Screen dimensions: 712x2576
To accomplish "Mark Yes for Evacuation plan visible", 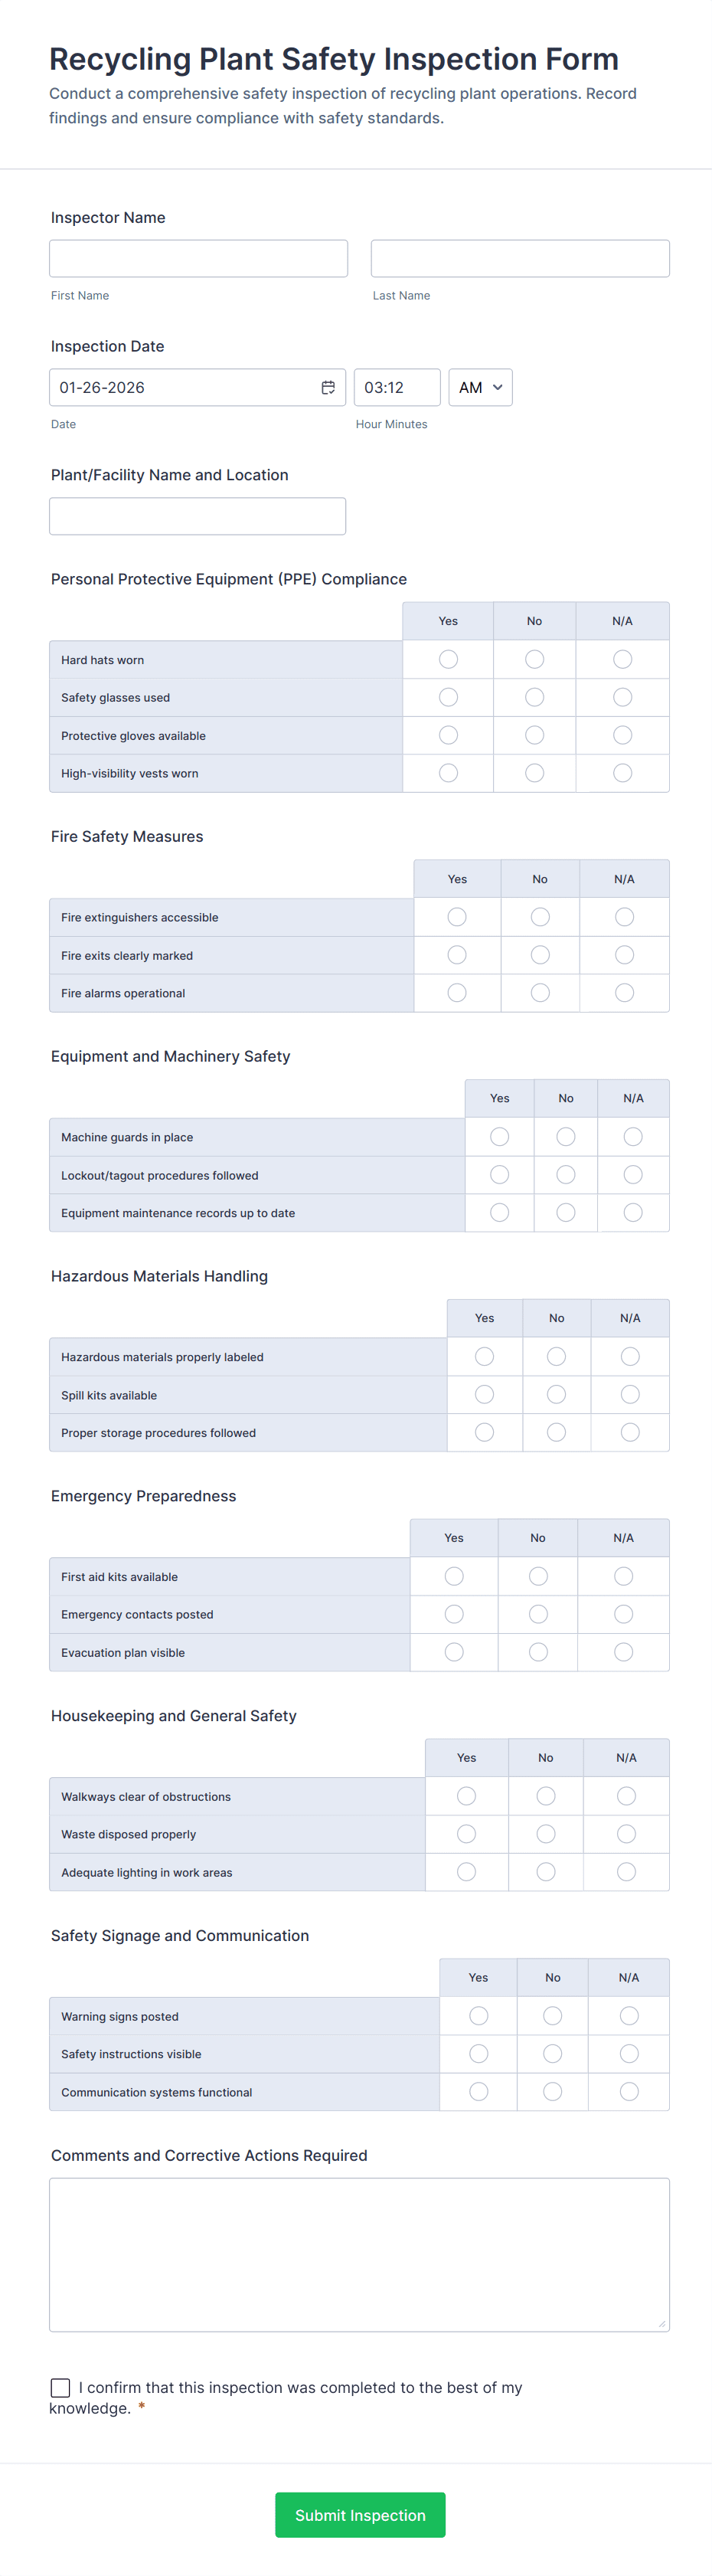I will tap(453, 1652).
